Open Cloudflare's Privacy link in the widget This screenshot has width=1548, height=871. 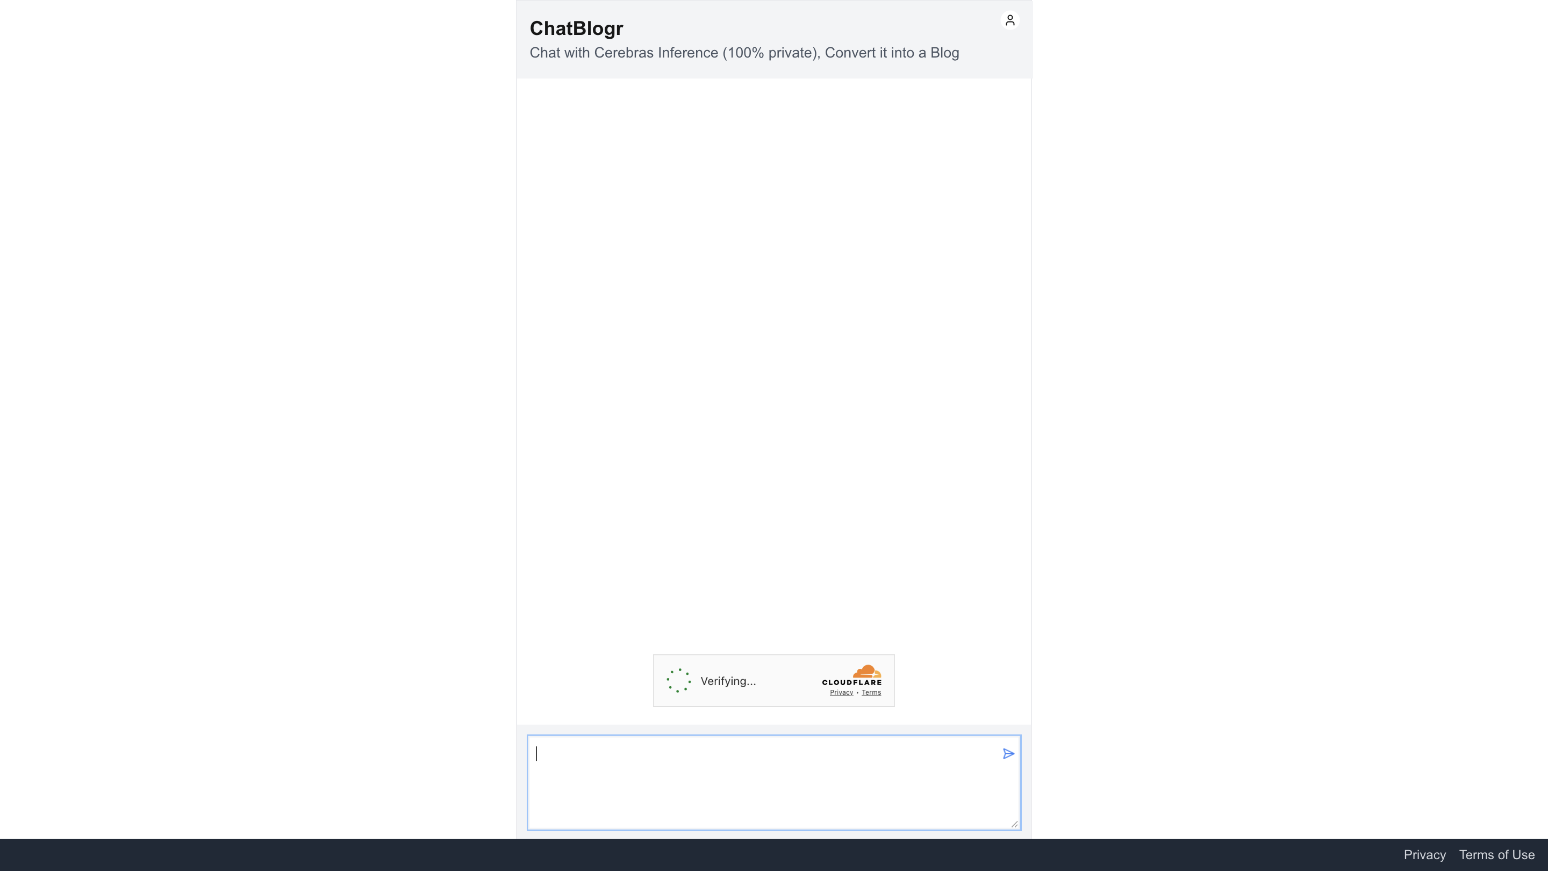coord(841,692)
